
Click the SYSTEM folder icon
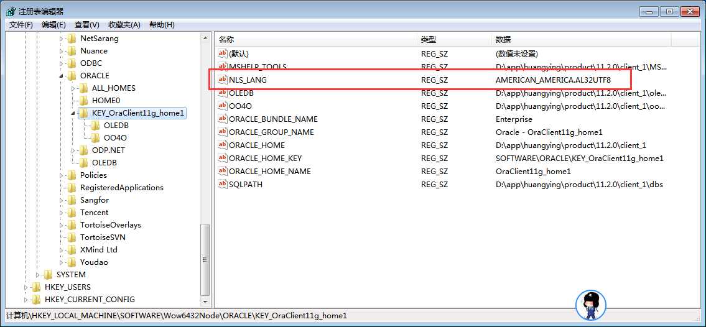tap(48, 274)
